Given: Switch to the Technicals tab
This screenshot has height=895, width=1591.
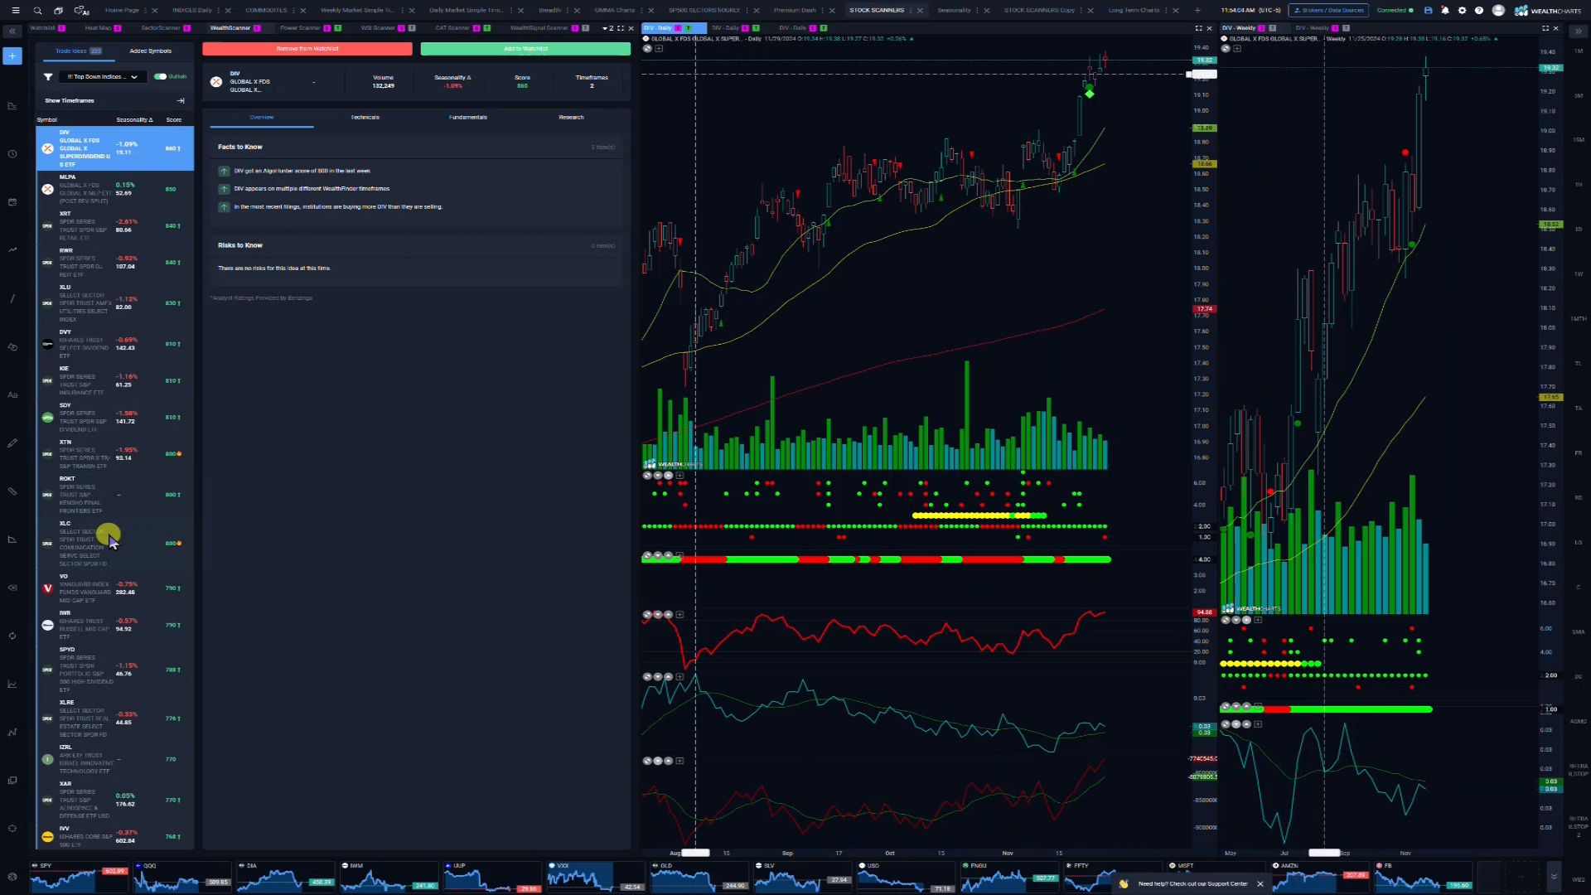Looking at the screenshot, I should click(365, 118).
